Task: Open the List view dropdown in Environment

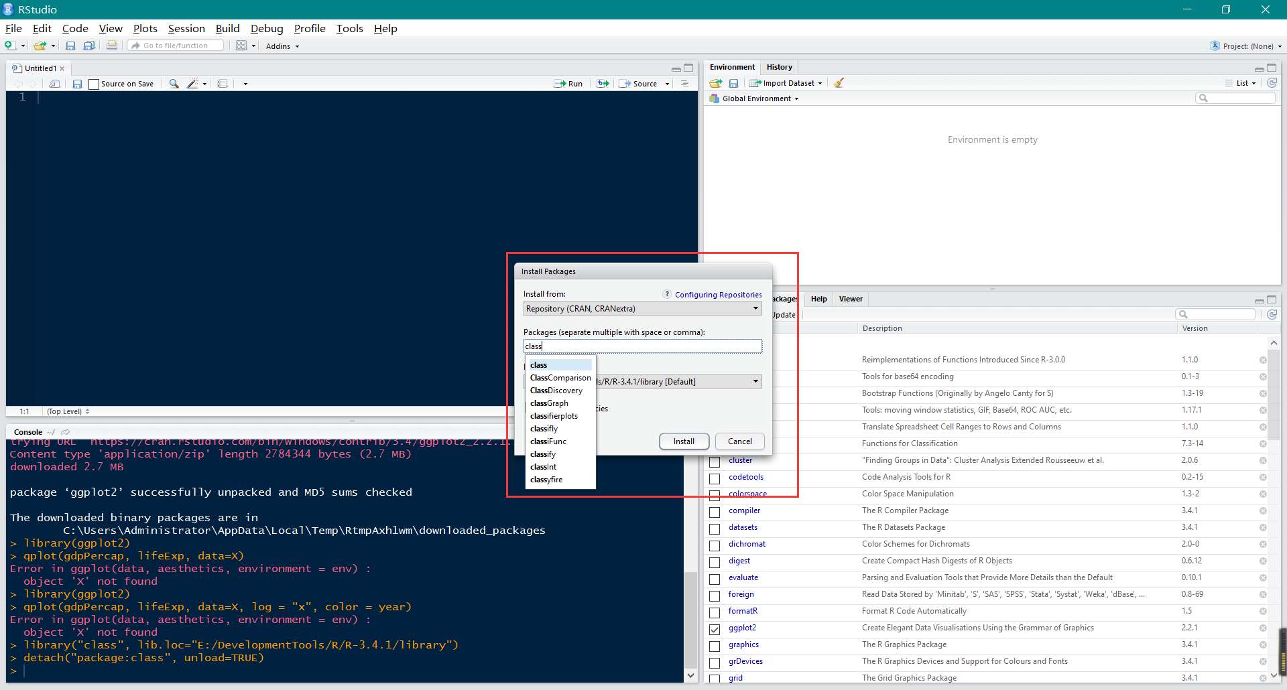Action: 1241,83
